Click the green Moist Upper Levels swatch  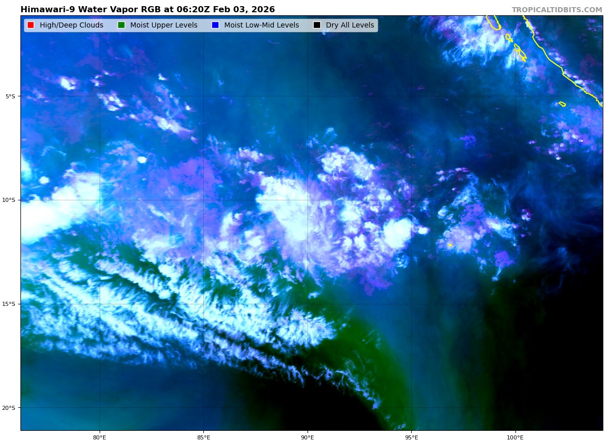[121, 25]
